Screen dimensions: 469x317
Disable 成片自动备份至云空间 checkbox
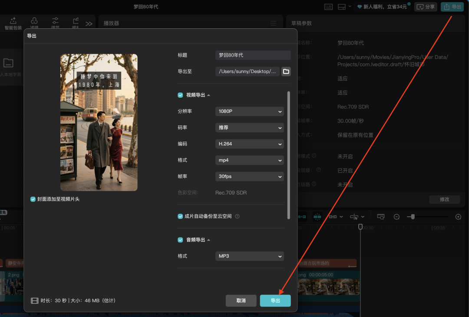[180, 216]
